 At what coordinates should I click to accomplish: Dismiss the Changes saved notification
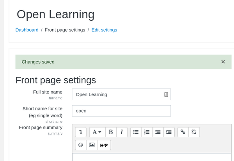tap(223, 62)
